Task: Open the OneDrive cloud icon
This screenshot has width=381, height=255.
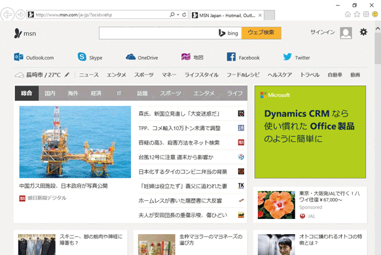Action: (131, 57)
